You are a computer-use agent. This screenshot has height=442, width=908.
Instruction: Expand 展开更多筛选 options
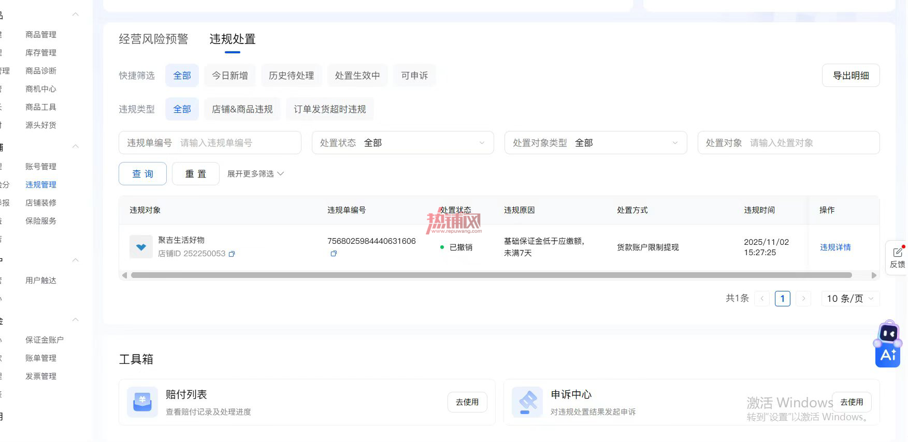click(256, 174)
